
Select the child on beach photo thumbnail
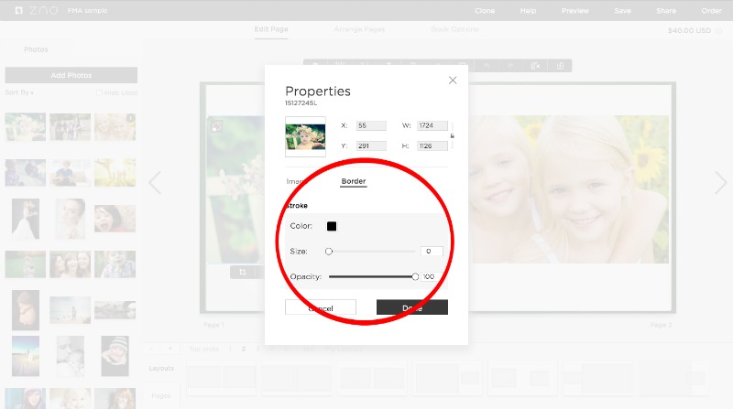[x=71, y=310]
